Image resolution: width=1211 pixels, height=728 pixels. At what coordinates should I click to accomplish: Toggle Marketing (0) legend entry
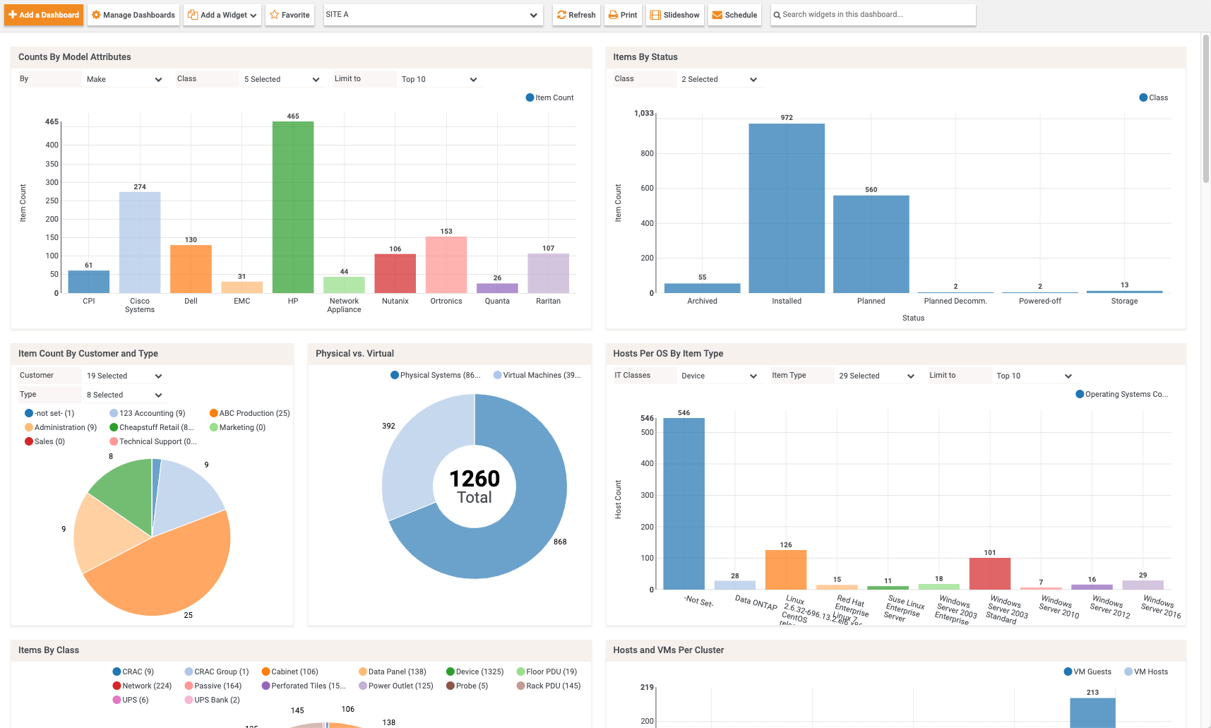pos(238,428)
